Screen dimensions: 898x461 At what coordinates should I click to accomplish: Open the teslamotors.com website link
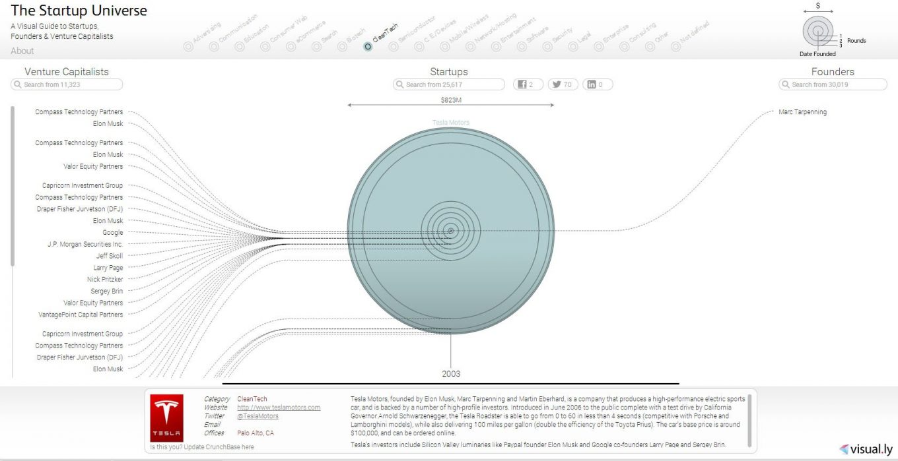coord(279,408)
